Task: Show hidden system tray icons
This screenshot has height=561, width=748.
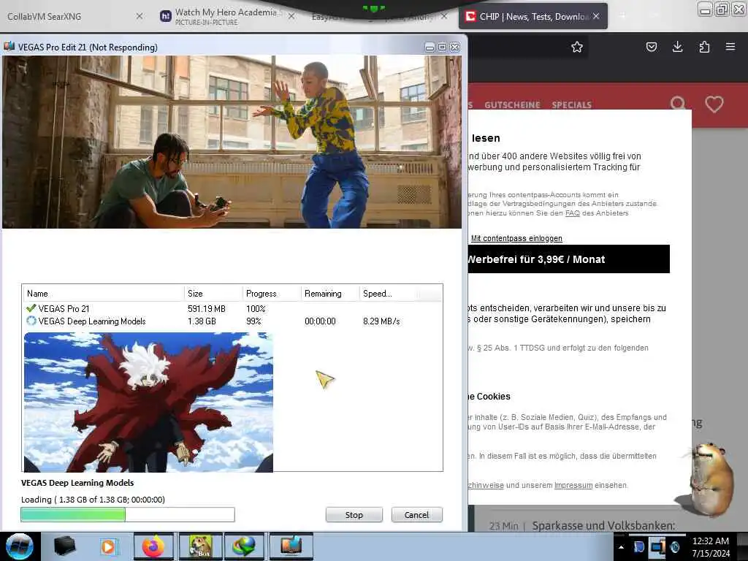Action: 621,547
